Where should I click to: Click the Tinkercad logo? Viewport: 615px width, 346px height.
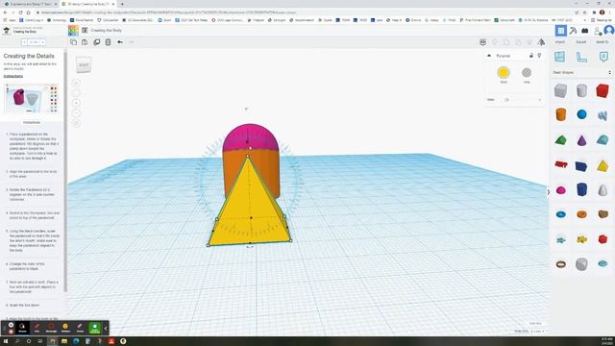pyautogui.click(x=73, y=30)
